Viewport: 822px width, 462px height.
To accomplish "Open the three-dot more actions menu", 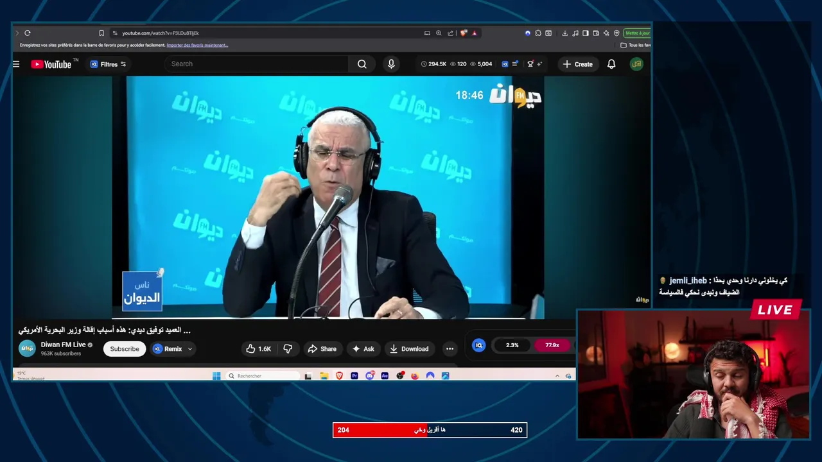I will (450, 349).
